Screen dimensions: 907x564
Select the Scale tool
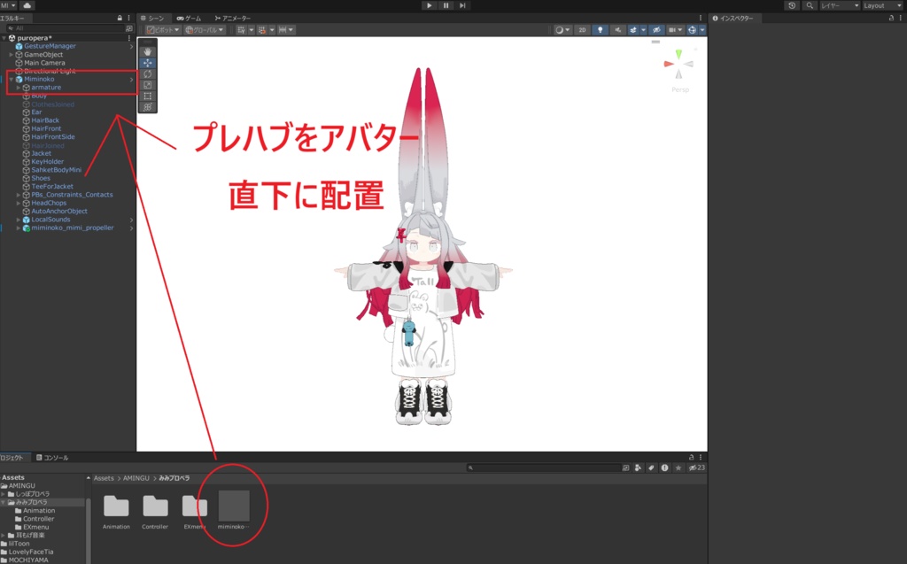pos(148,85)
